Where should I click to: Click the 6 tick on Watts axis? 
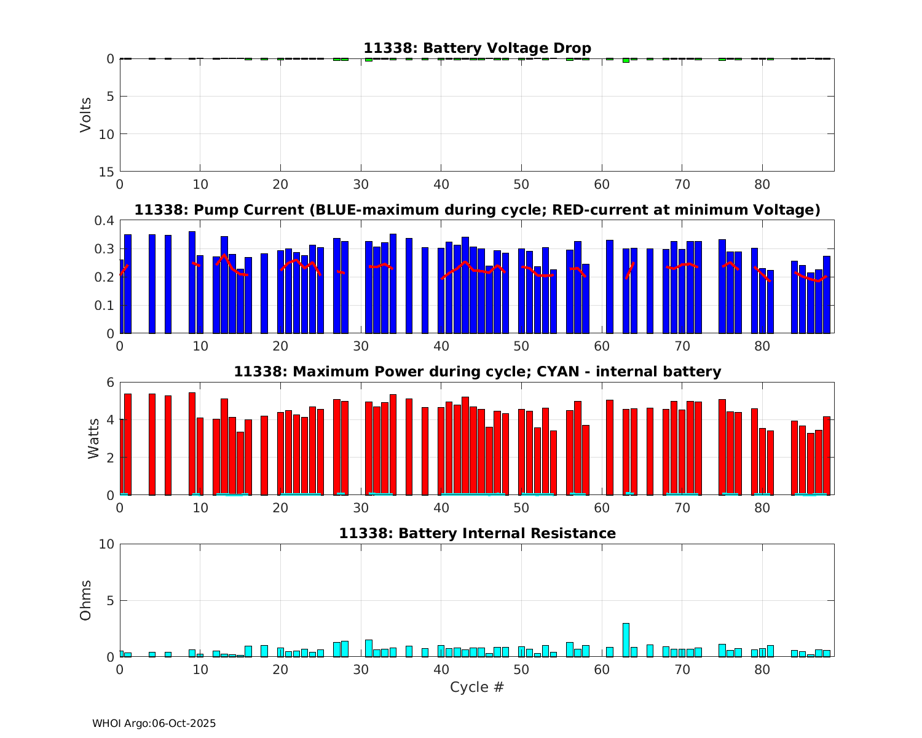point(110,383)
